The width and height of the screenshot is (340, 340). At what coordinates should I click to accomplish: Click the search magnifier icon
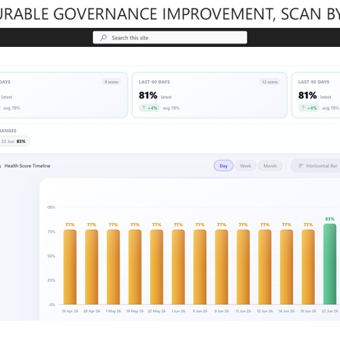103,37
